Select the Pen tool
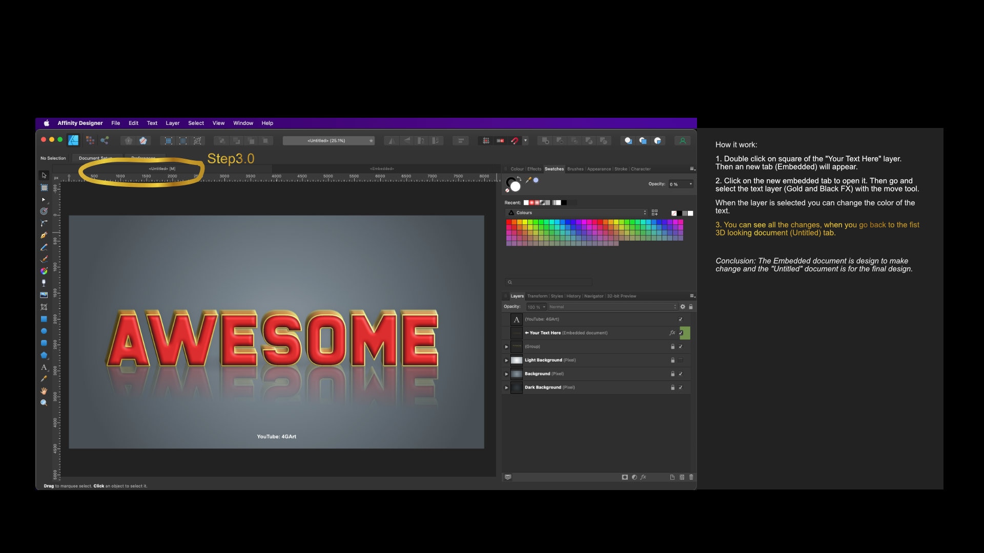 (44, 234)
